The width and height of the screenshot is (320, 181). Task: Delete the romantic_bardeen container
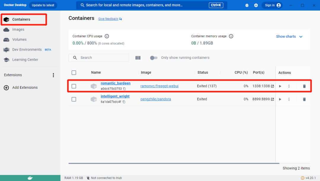pyautogui.click(x=304, y=86)
